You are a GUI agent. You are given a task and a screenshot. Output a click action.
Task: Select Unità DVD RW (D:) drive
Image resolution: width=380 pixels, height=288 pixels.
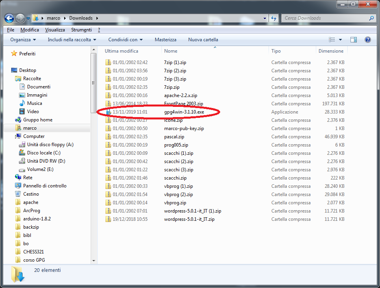coord(46,161)
